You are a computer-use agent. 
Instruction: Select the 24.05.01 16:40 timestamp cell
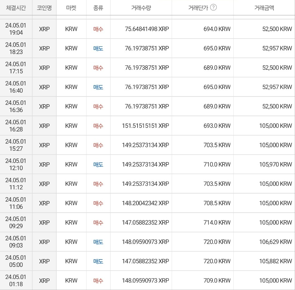(x=16, y=87)
